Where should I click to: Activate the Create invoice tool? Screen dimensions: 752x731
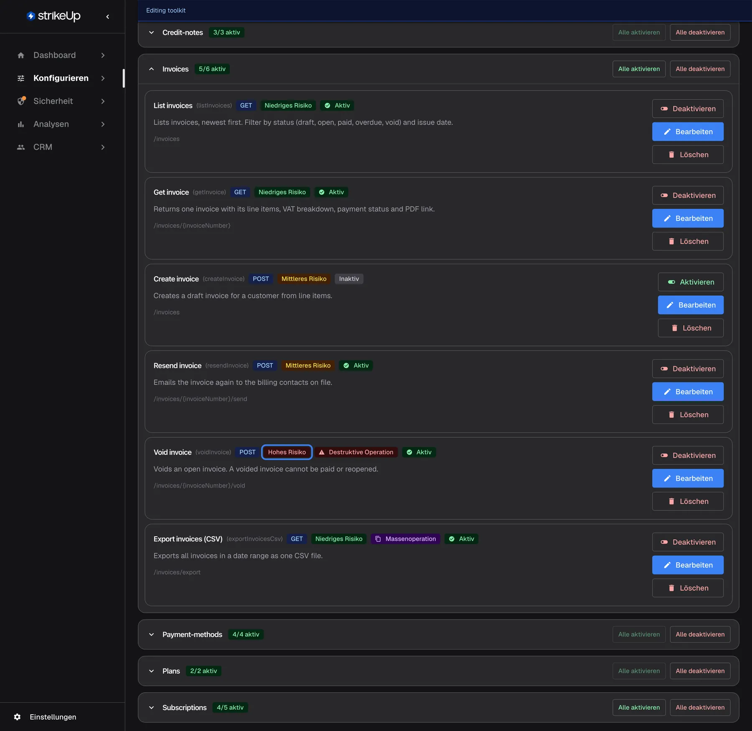click(691, 282)
